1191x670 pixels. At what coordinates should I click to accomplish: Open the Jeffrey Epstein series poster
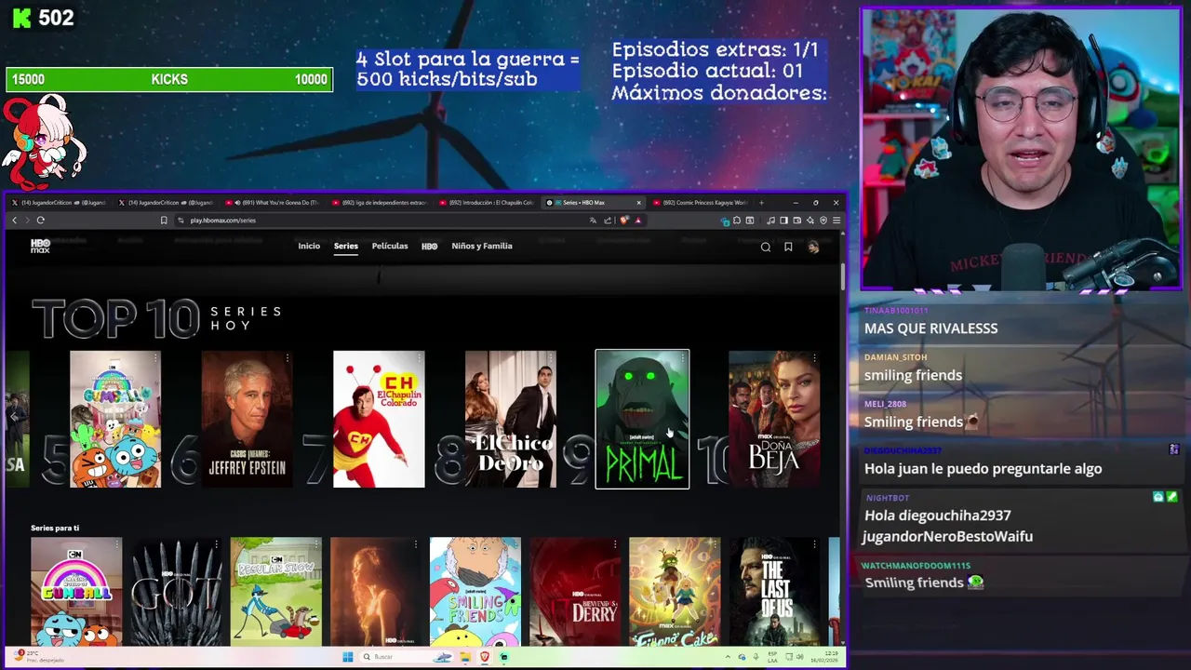247,419
